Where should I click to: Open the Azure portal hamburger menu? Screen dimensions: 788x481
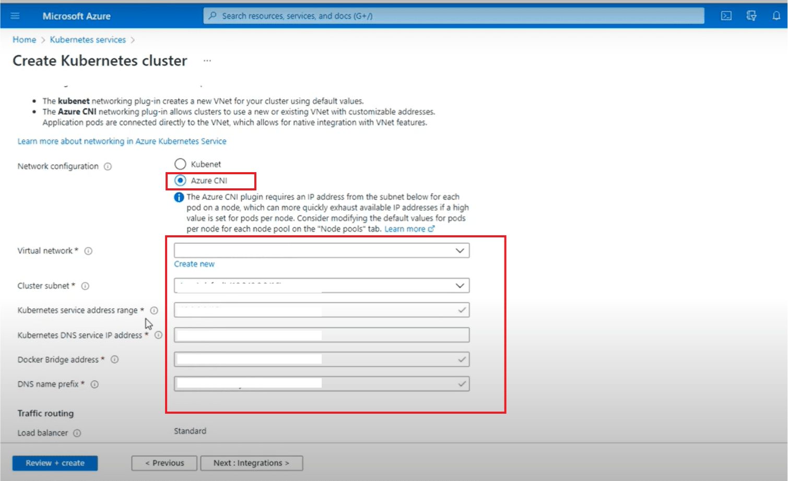tap(15, 16)
